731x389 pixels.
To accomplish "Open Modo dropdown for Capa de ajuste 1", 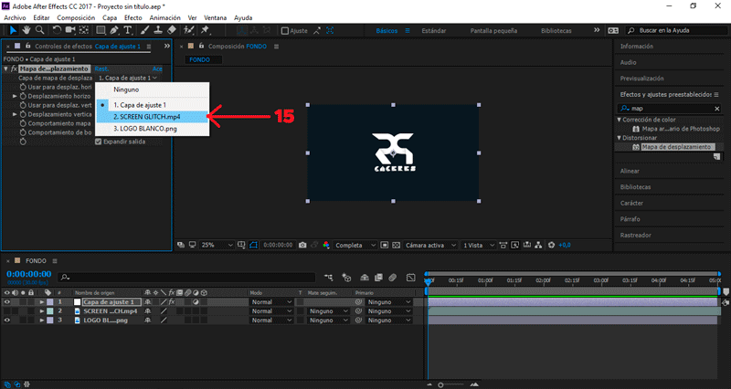I will point(271,302).
